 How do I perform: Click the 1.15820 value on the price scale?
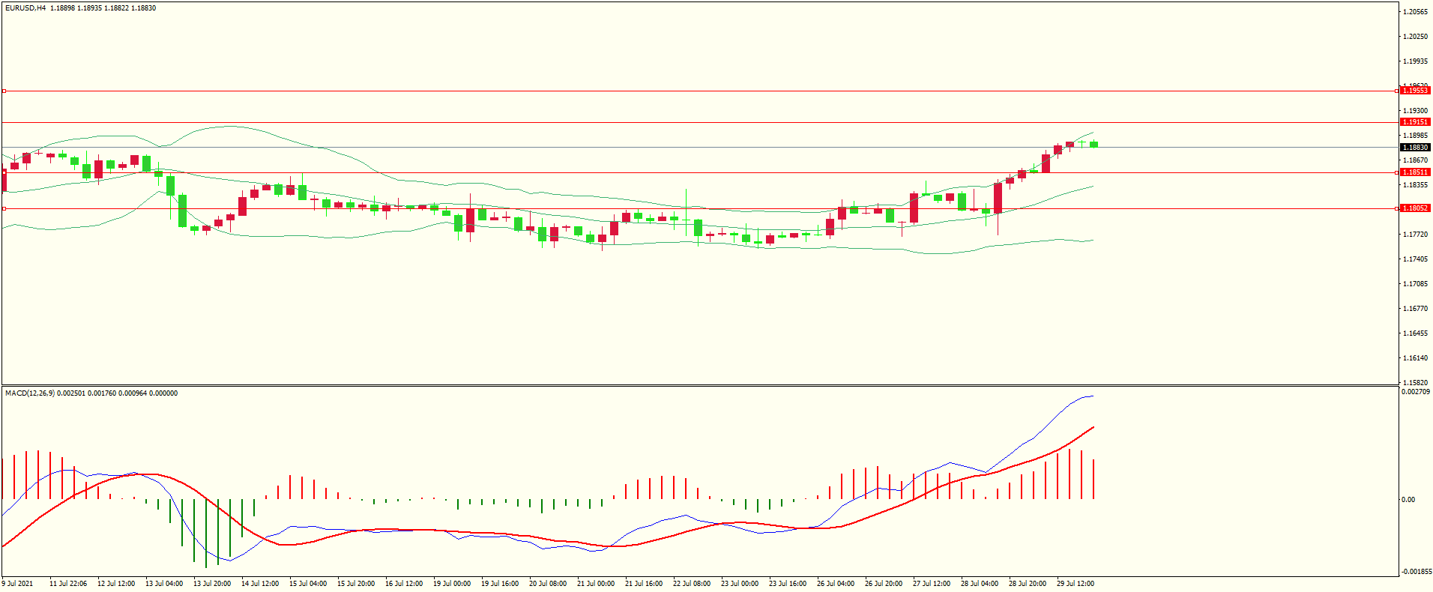(1415, 382)
